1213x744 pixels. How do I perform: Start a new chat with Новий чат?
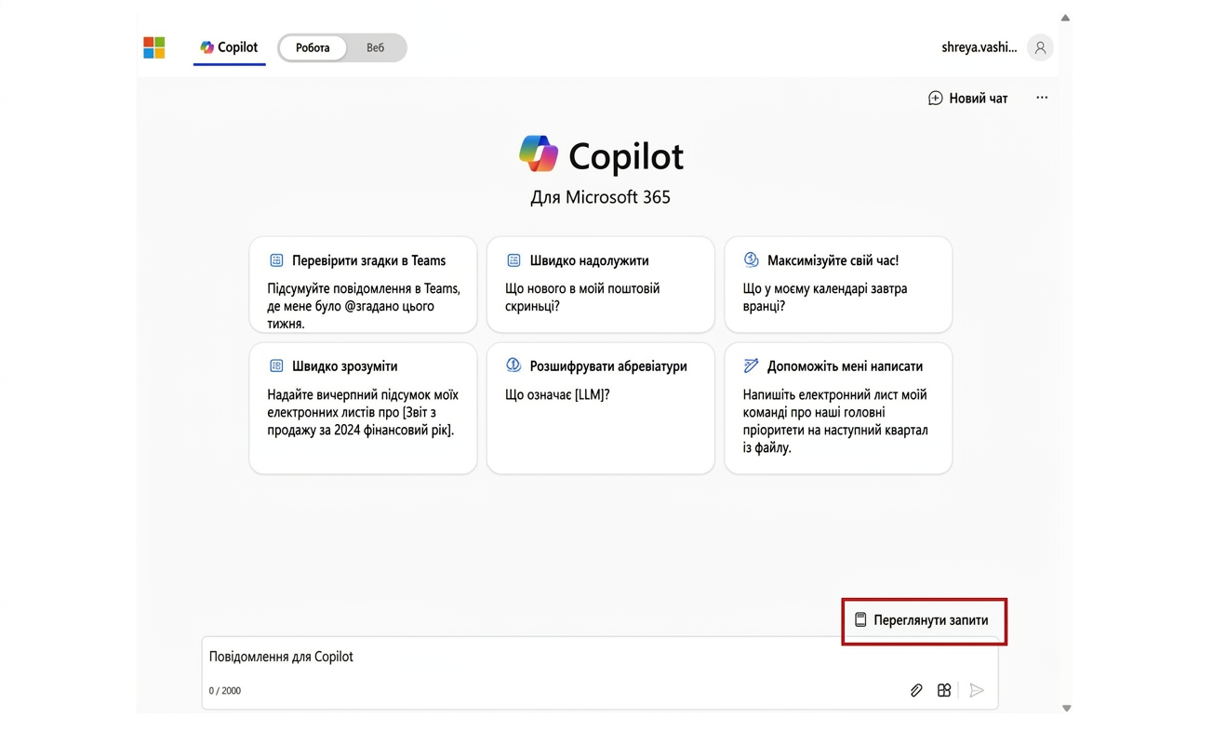[x=968, y=98]
